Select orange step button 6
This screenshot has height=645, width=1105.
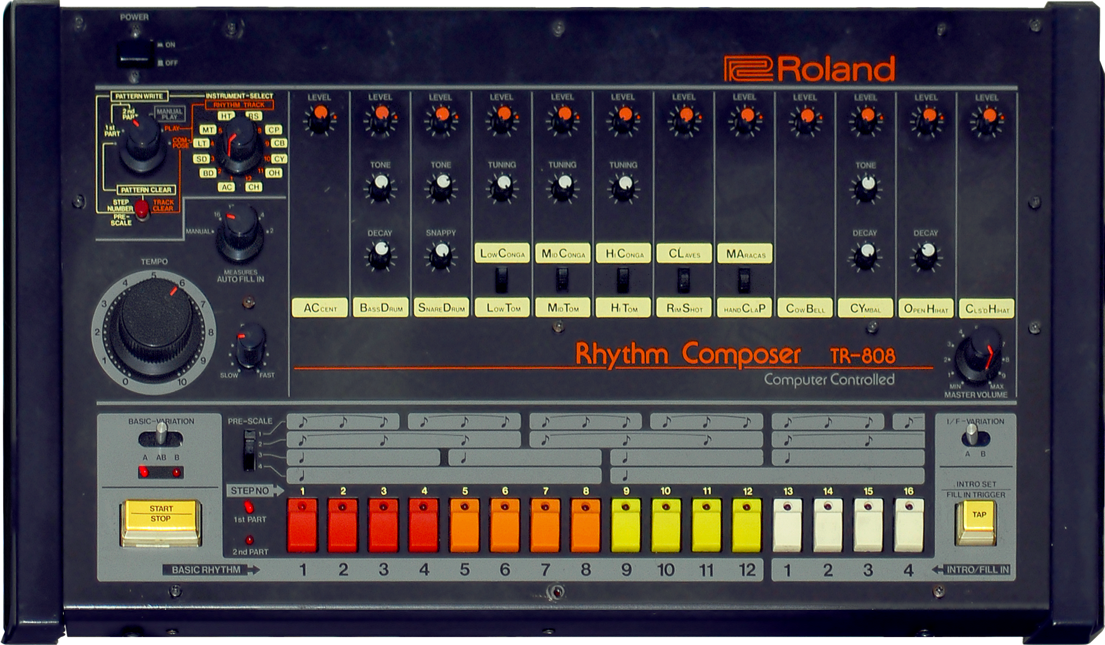pyautogui.click(x=505, y=525)
